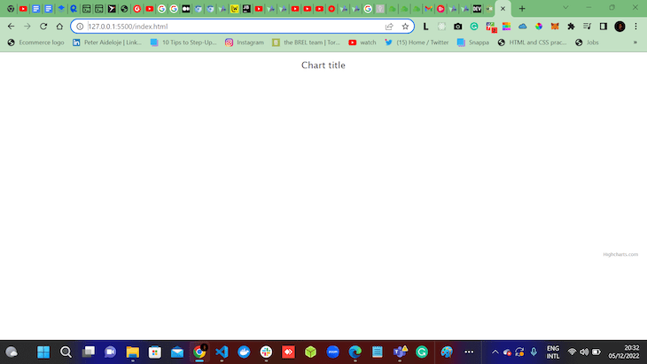This screenshot has height=364, width=647.
Task: Open the MetaMask fox extension
Action: tap(555, 27)
